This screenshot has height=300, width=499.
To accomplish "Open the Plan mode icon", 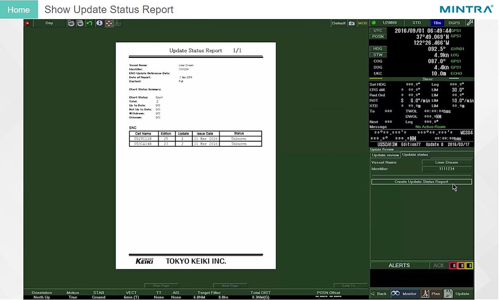I will pyautogui.click(x=431, y=293).
